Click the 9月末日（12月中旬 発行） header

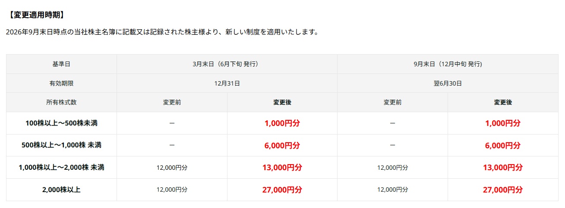(x=448, y=64)
